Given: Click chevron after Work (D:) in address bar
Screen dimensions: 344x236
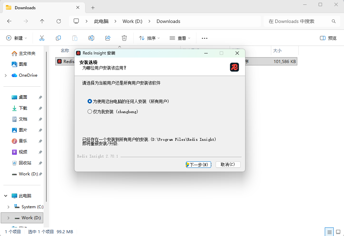Looking at the screenshot, I should tap(149, 21).
